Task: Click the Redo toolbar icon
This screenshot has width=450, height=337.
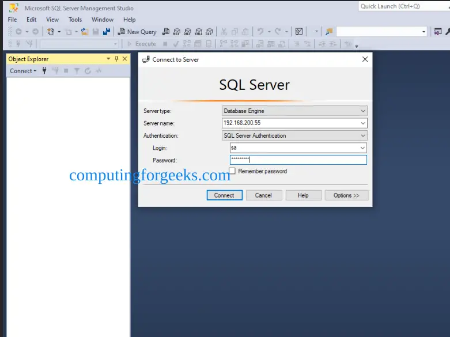Action: click(x=278, y=32)
